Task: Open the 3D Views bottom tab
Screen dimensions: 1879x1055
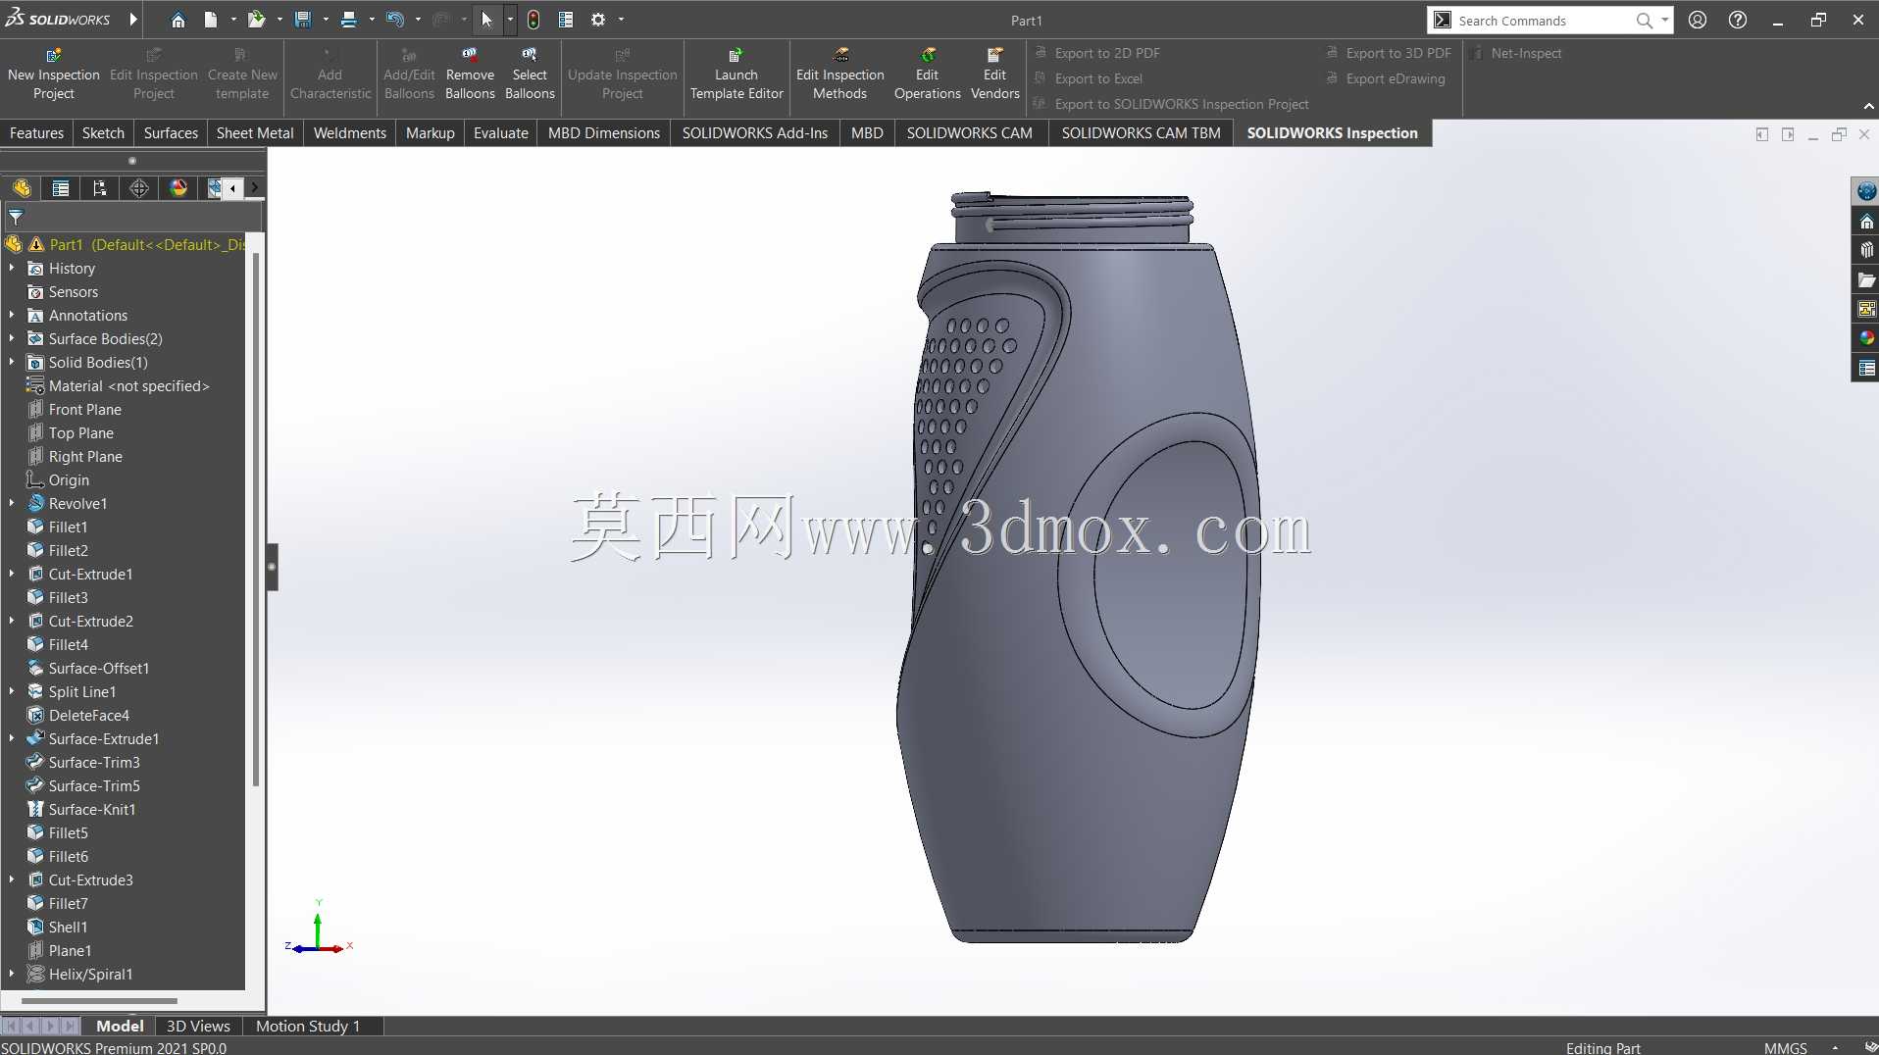Action: (198, 1026)
